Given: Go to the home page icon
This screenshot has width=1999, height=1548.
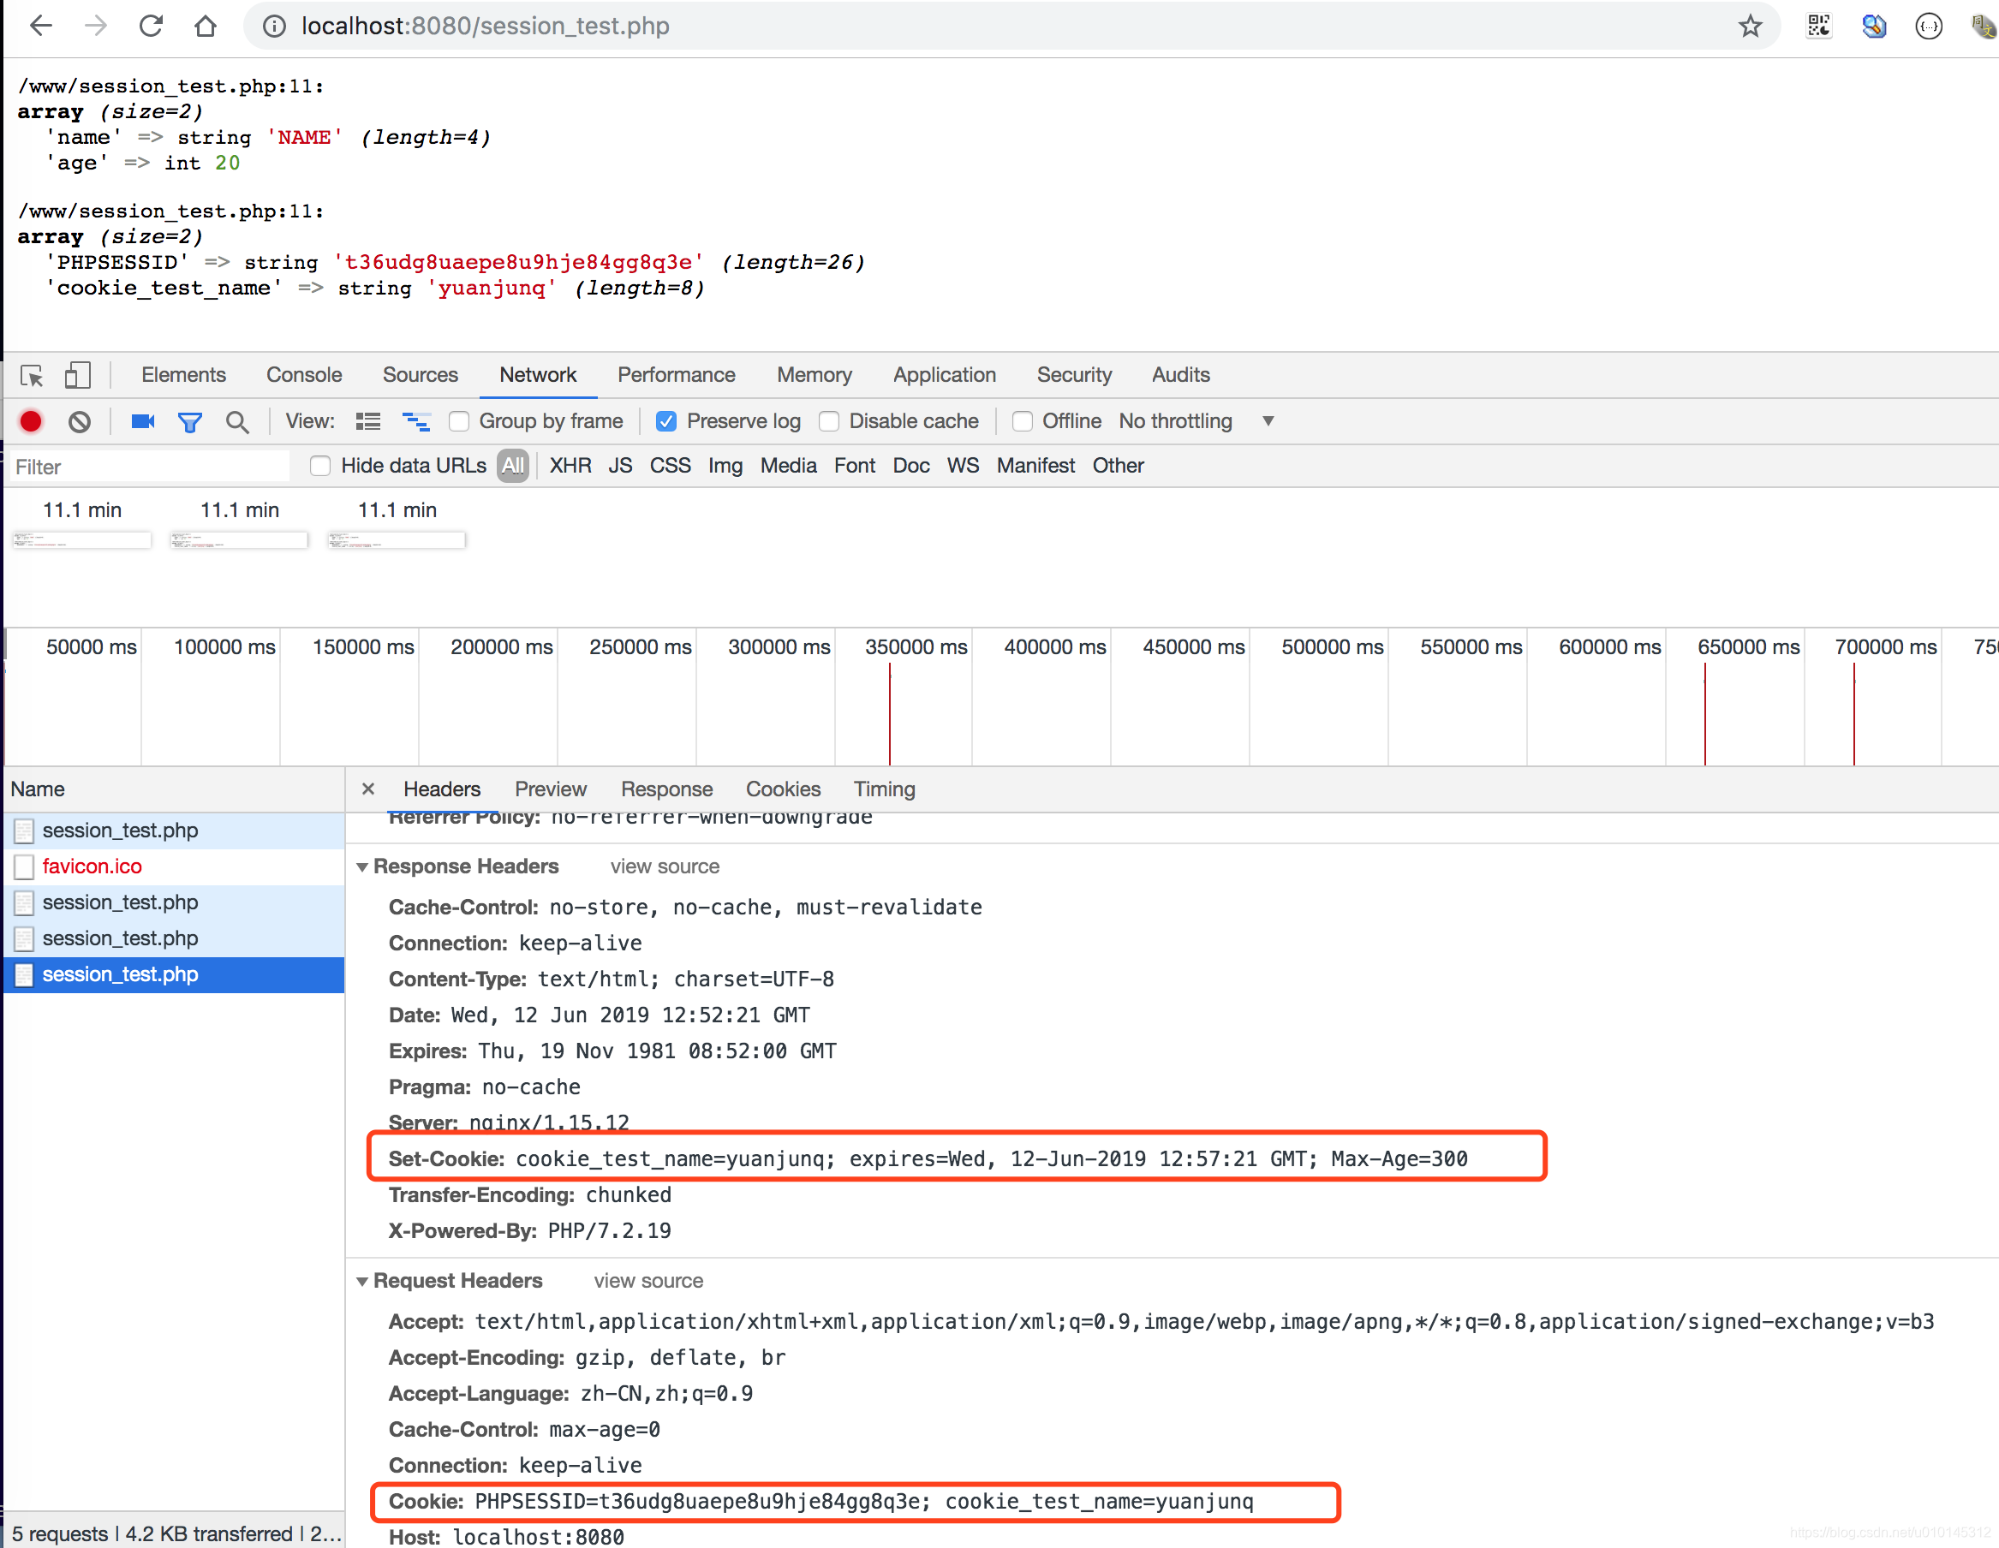Looking at the screenshot, I should (205, 26).
